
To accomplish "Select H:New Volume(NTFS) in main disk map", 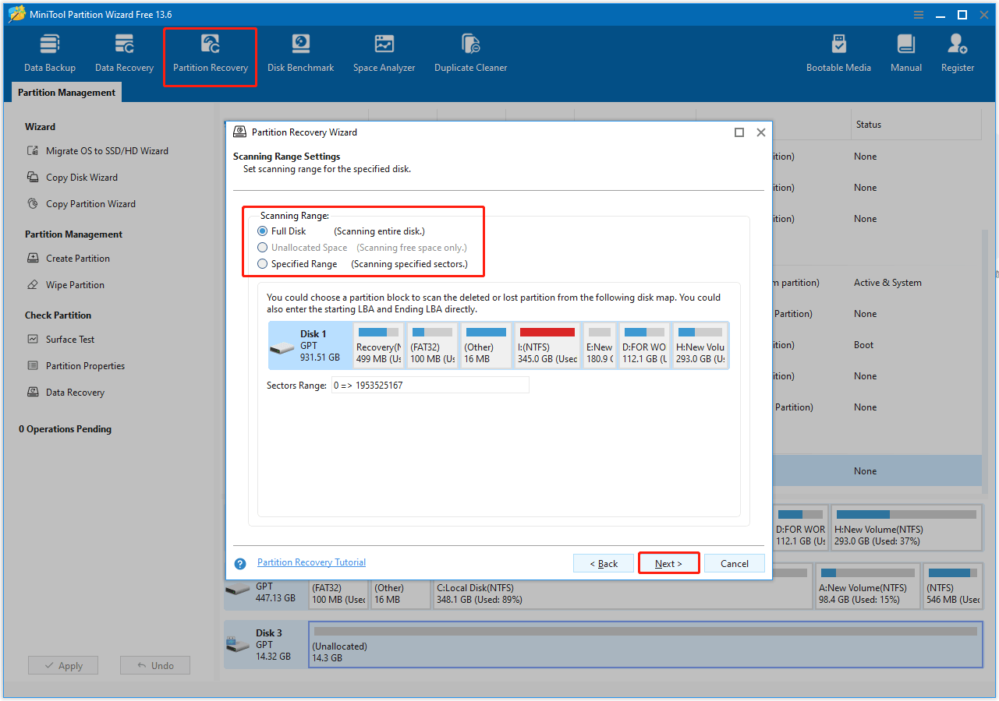I will point(906,527).
